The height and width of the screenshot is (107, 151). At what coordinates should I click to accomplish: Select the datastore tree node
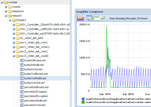[x=18, y=11]
